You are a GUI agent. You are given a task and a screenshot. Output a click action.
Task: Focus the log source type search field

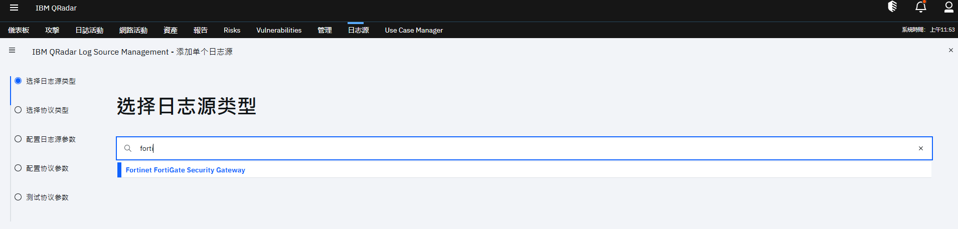524,148
